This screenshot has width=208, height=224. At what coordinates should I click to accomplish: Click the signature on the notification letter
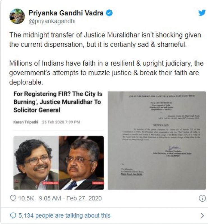click(174, 148)
